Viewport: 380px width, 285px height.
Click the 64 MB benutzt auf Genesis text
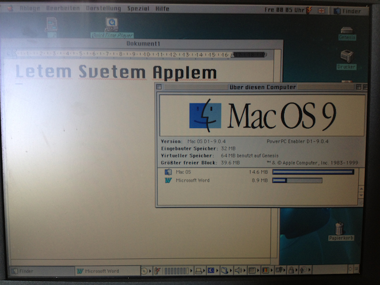point(250,155)
